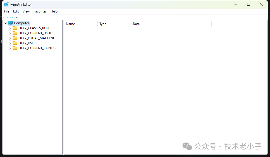
Task: Expand the HKEY_CURRENT_USER key
Action: click(x=10, y=33)
